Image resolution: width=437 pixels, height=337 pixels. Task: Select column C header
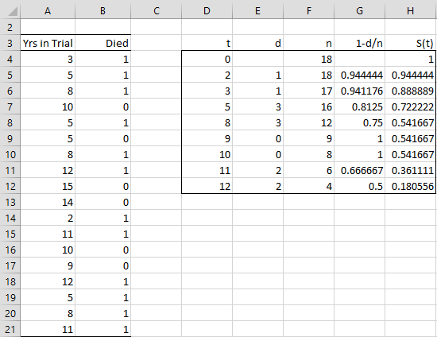pyautogui.click(x=156, y=10)
